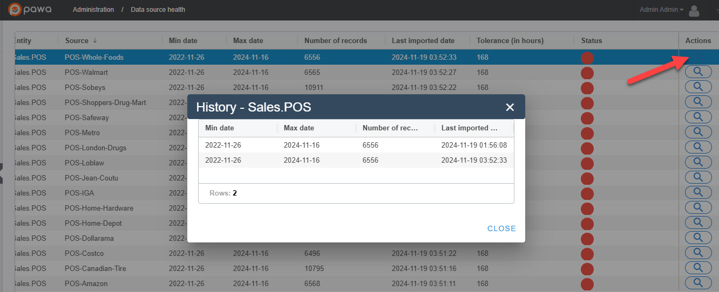
Task: Click the user avatar icon
Action: coord(694,10)
